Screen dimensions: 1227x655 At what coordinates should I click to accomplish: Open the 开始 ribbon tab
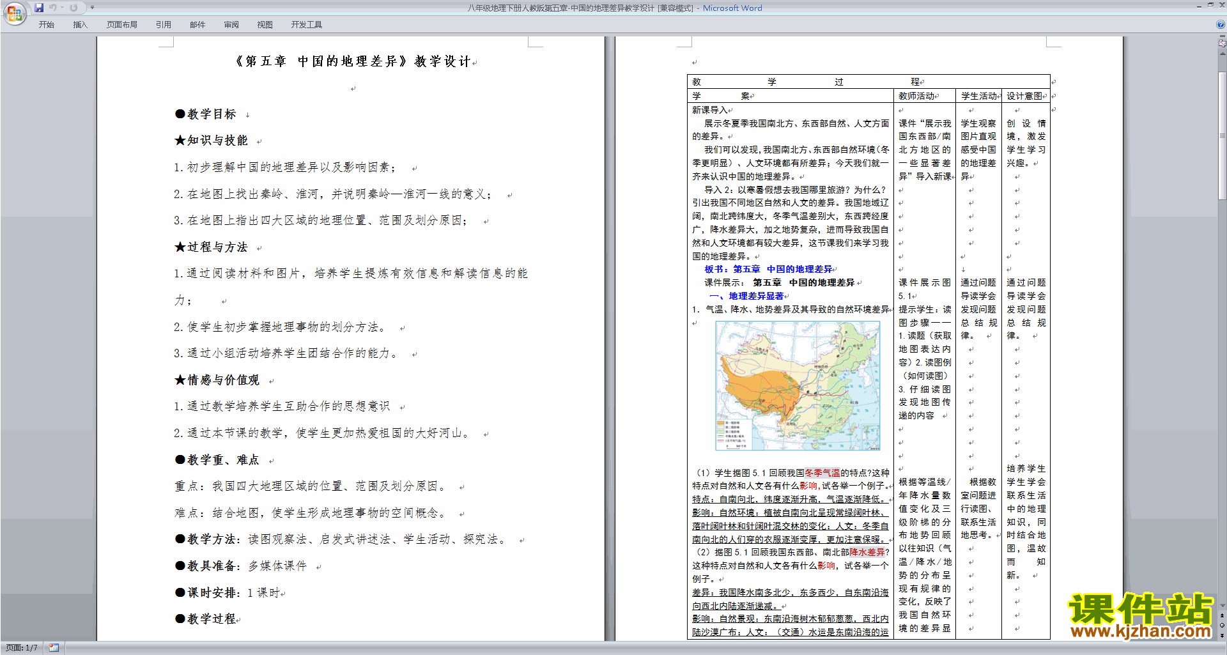tap(46, 25)
